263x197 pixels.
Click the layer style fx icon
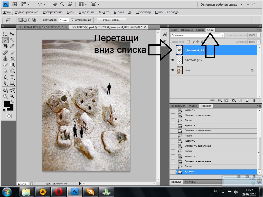pos(219,100)
